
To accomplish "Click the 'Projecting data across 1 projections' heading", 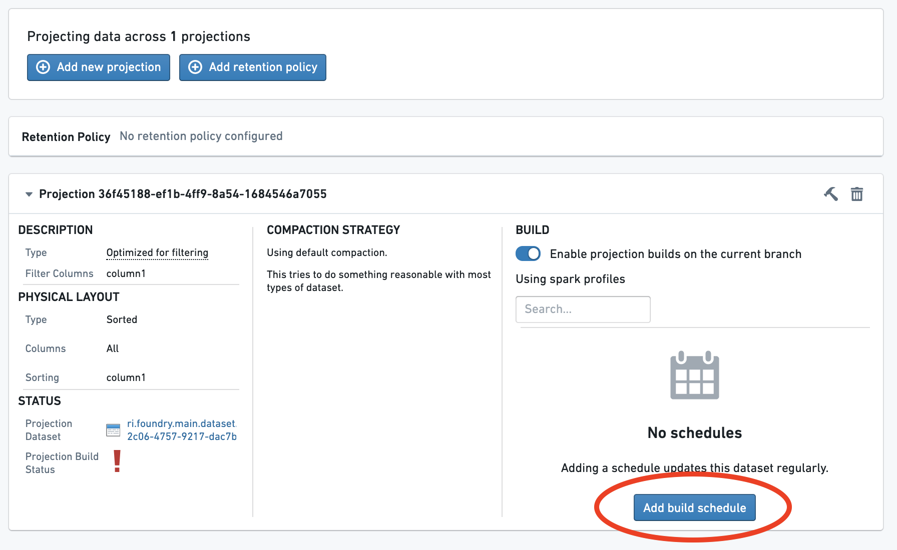I will click(139, 36).
